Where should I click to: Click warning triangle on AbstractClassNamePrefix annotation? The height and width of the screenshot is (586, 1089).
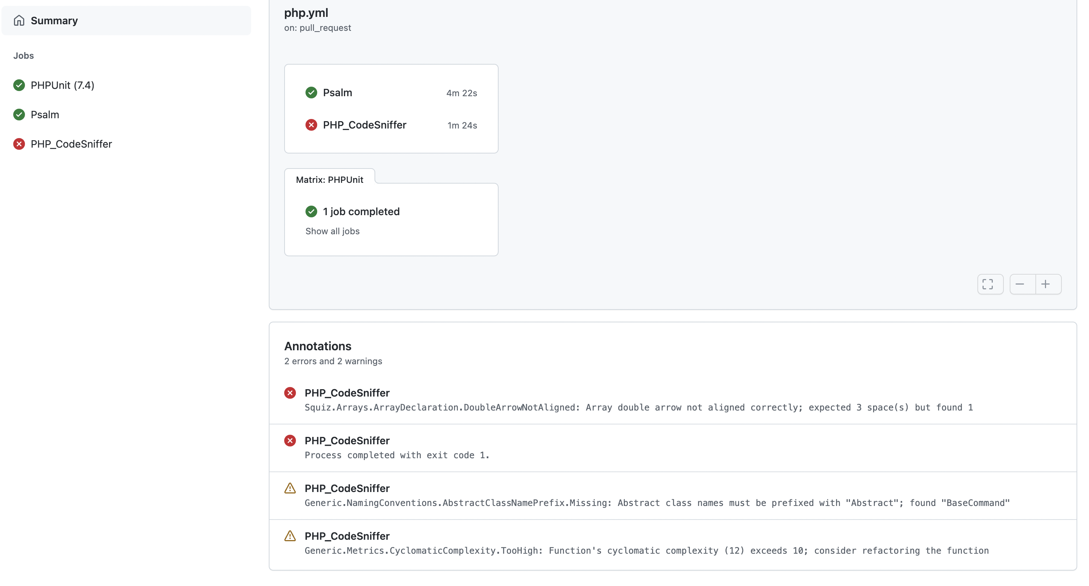(x=290, y=488)
